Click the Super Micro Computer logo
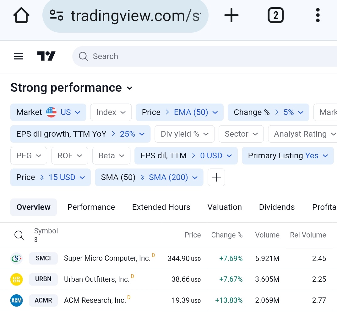 click(17, 258)
